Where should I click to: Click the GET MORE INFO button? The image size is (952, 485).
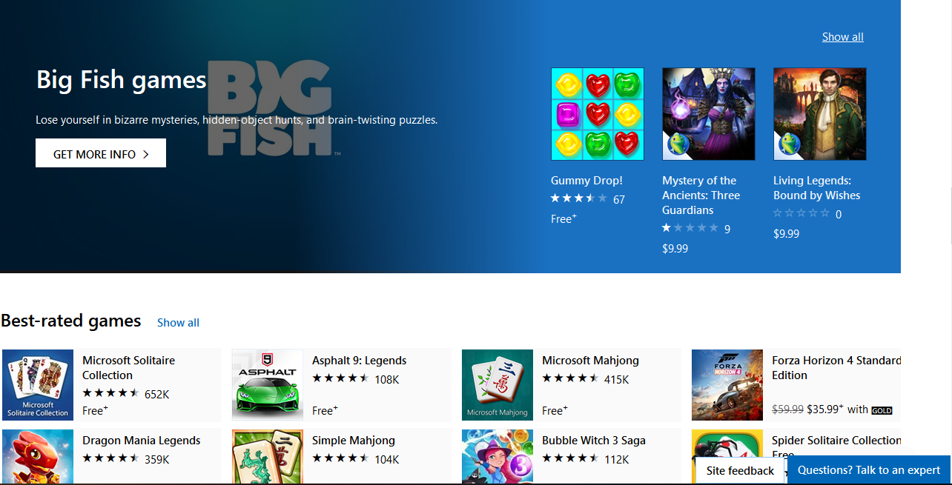point(101,153)
